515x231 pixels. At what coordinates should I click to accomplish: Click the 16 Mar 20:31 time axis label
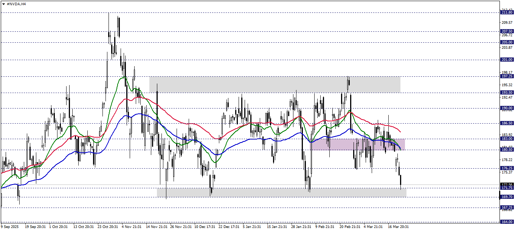click(x=398, y=227)
